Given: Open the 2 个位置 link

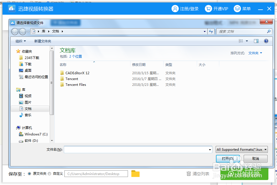Looking at the screenshot, I should pyautogui.click(x=75, y=56).
